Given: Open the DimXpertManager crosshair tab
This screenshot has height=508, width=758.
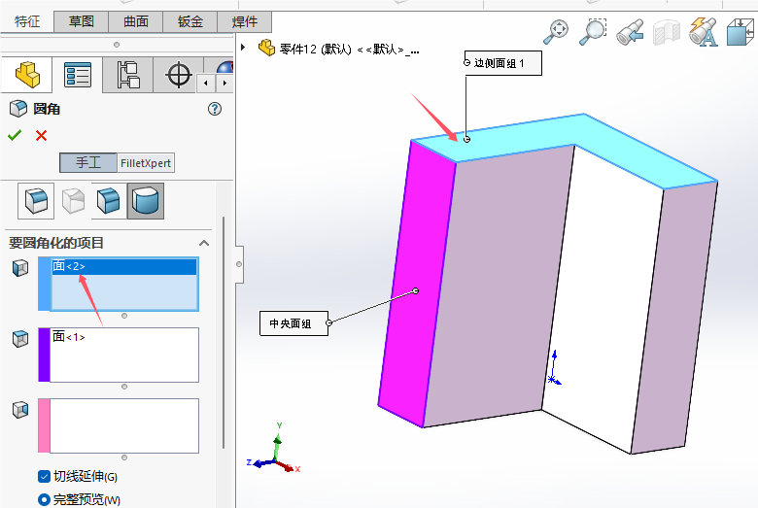Looking at the screenshot, I should [179, 75].
